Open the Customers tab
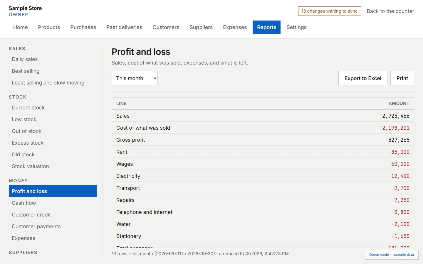Image resolution: width=423 pixels, height=264 pixels. [166, 27]
